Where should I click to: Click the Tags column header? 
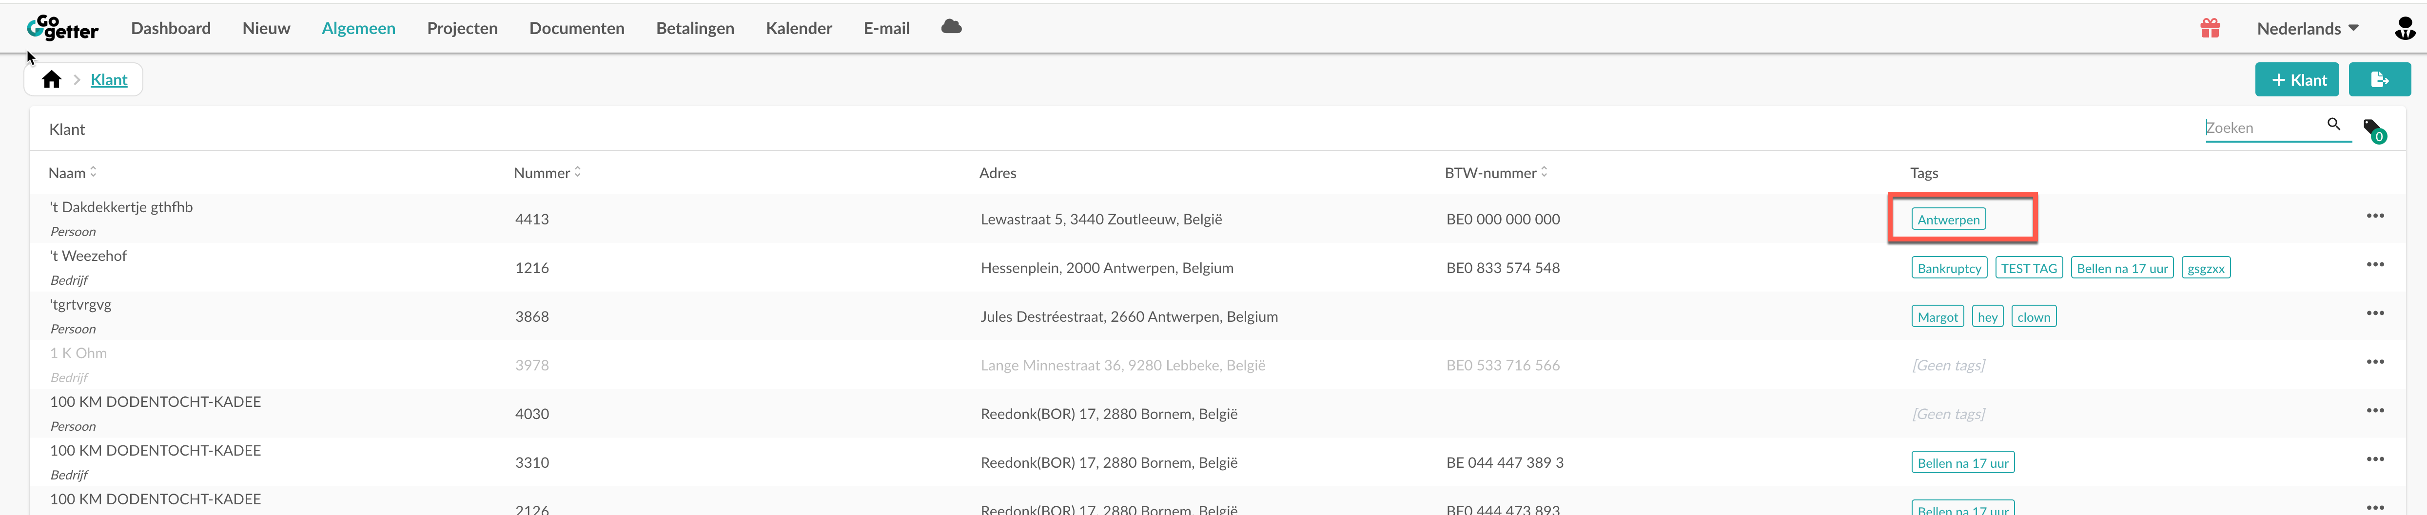coord(1924,173)
